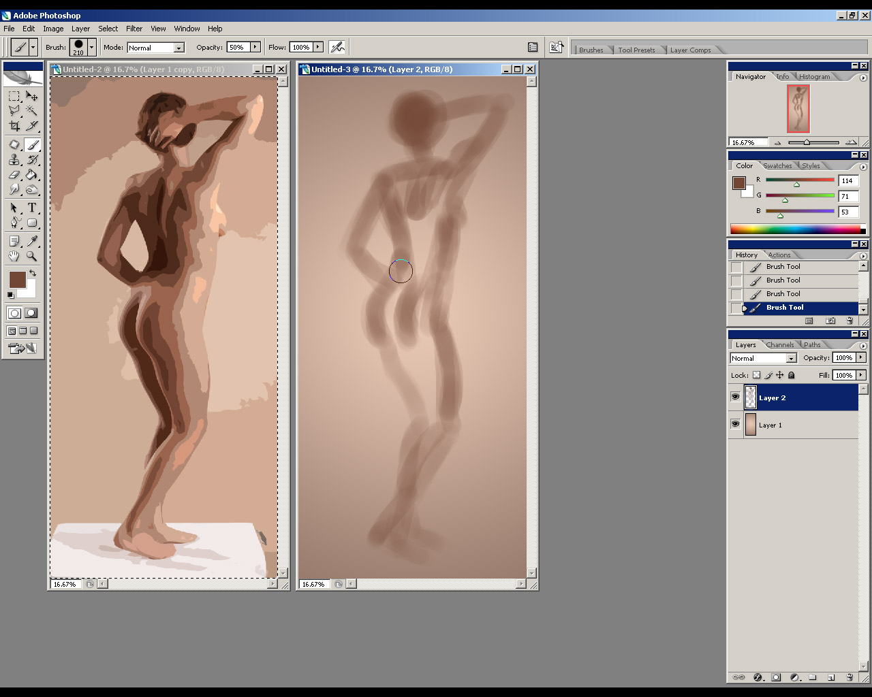Click the Opacity field in options bar
Viewport: 872px width, 697px height.
point(238,48)
